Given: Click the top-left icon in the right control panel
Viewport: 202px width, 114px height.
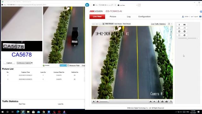Looking at the screenshot, I should 179,25.
